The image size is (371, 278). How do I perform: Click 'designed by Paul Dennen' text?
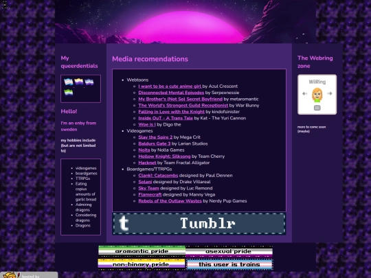[x=206, y=176]
